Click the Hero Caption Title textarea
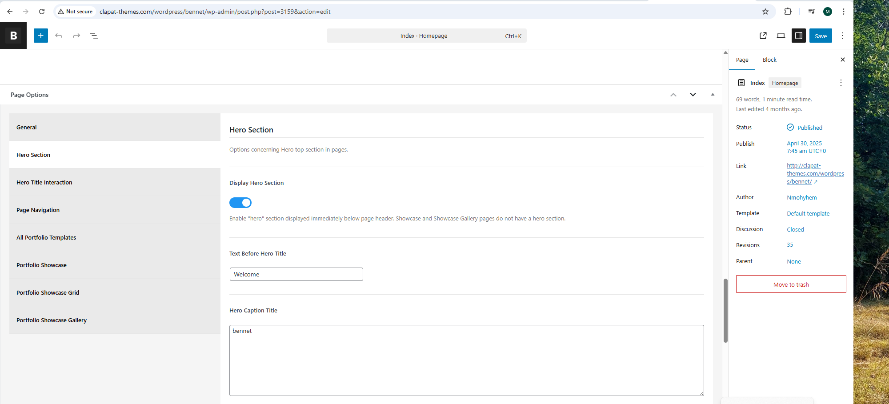The height and width of the screenshot is (404, 889). [467, 360]
